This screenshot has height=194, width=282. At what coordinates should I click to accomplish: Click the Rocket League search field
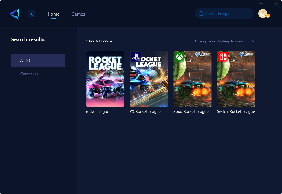point(224,14)
